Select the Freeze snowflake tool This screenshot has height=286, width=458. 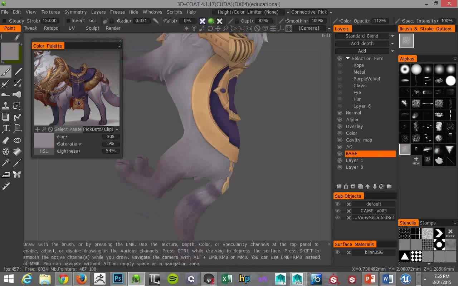6,152
